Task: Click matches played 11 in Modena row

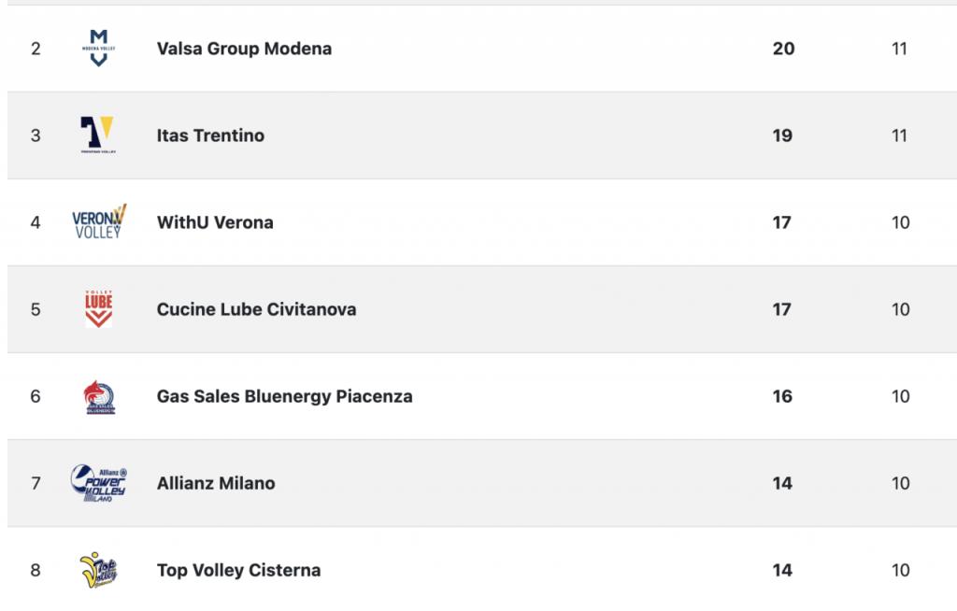Action: pyautogui.click(x=899, y=49)
